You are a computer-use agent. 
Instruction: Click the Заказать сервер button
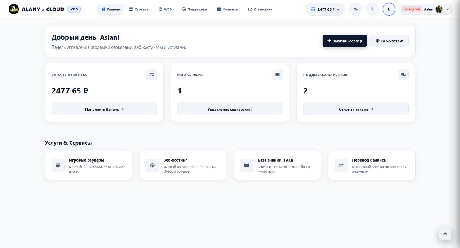(x=345, y=41)
